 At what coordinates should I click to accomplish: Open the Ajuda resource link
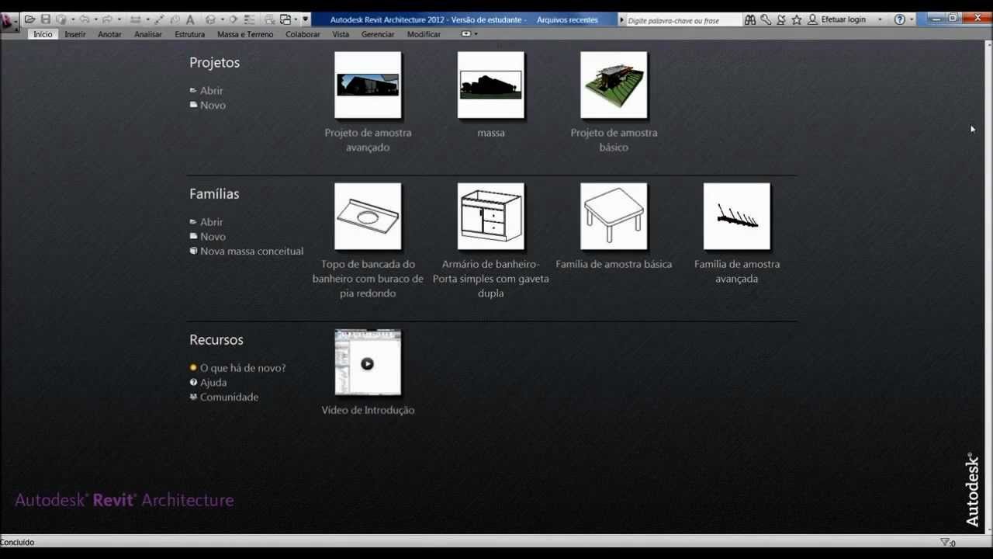(213, 383)
